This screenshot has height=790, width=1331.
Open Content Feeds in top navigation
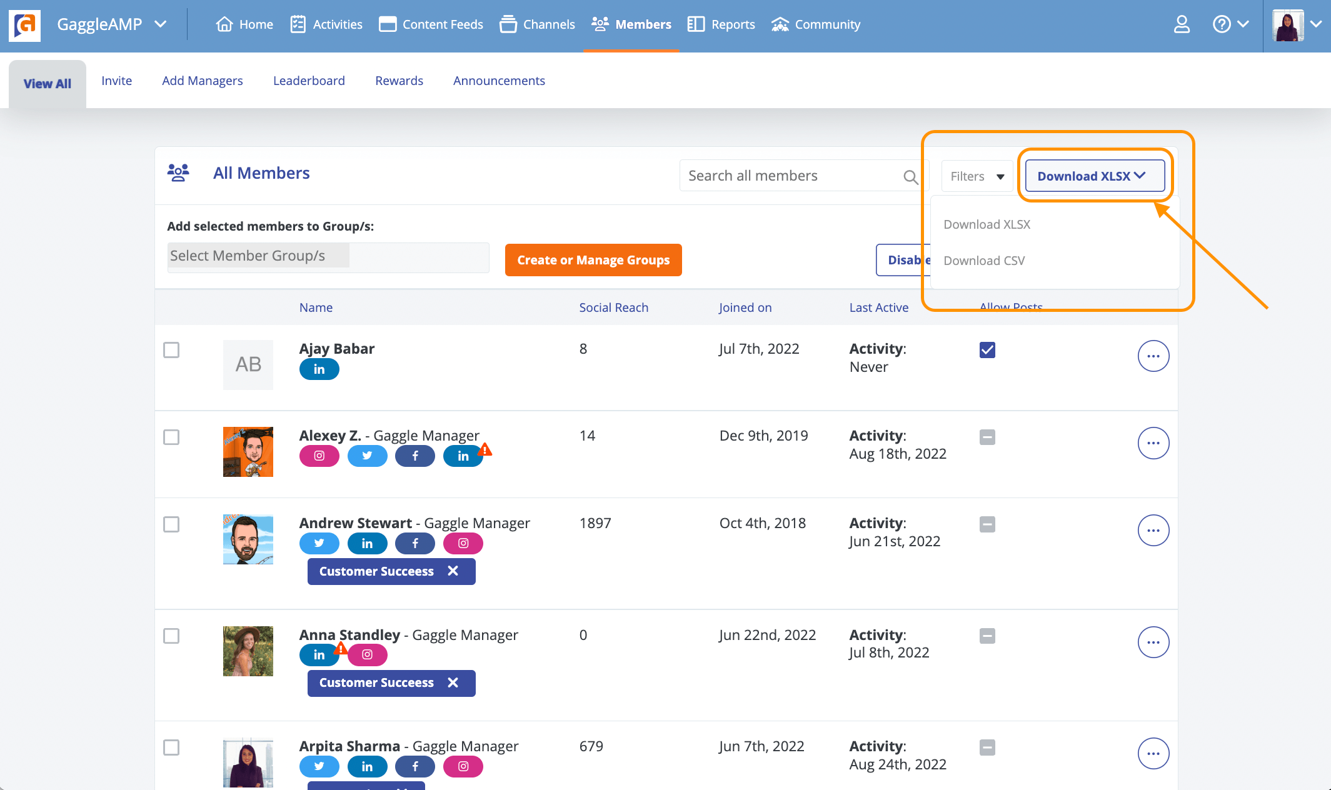[x=431, y=24]
